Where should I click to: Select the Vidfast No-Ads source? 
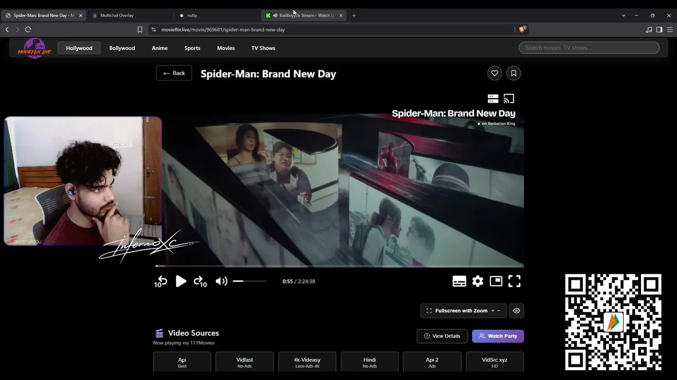(244, 363)
